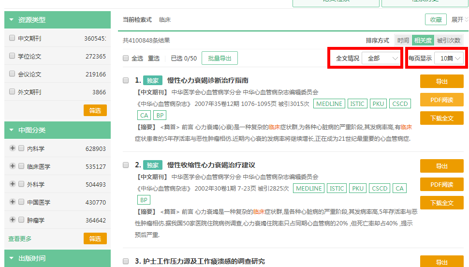
Task: Select checkbox for first result article
Action: (126, 80)
